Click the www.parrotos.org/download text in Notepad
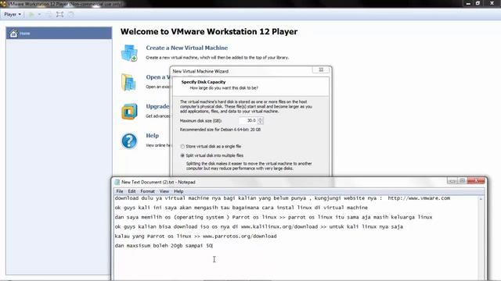This screenshot has width=501, height=281. [x=240, y=236]
